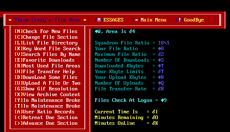Image resolution: width=230 pixels, height=132 pixels.
Task: Click the 'Current Time Is' line
Action: click(126, 112)
